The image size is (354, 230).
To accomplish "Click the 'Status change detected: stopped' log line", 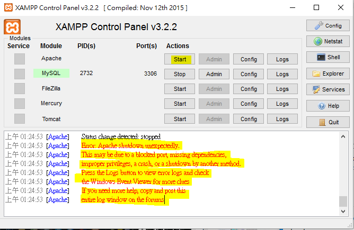I will (121, 137).
